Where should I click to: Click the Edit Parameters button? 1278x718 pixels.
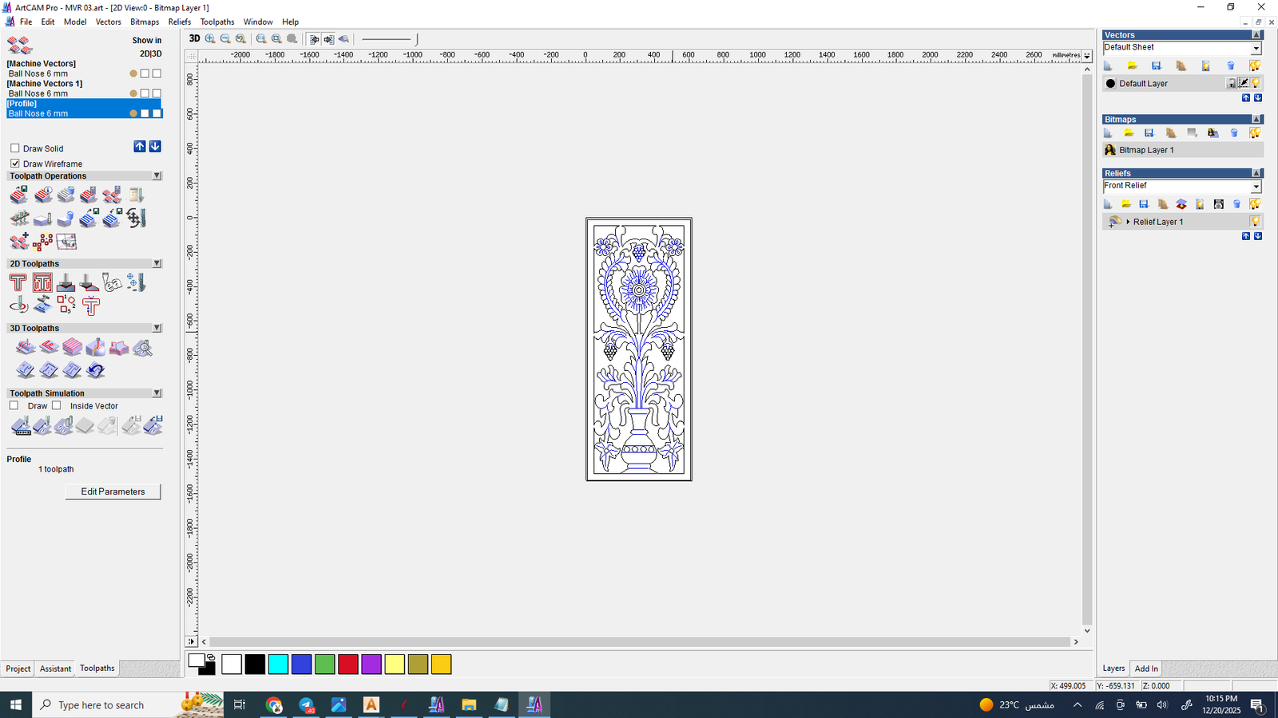pyautogui.click(x=113, y=491)
